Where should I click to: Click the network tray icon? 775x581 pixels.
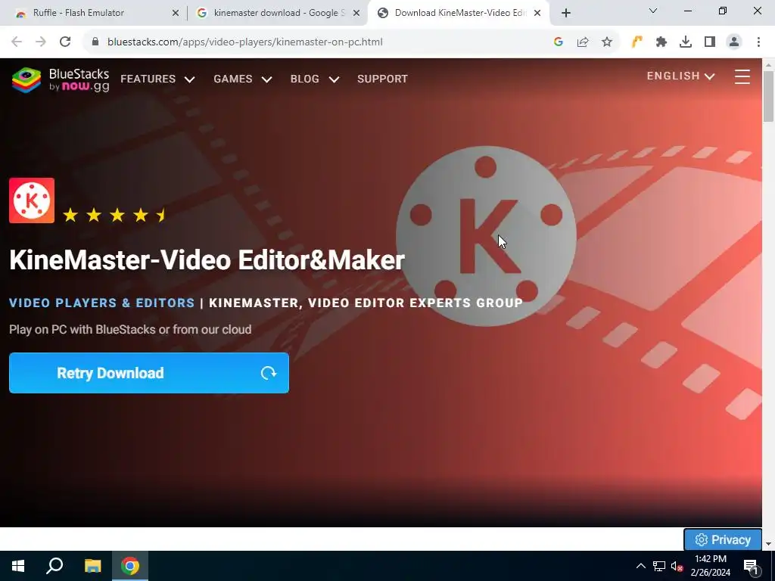coord(659,566)
